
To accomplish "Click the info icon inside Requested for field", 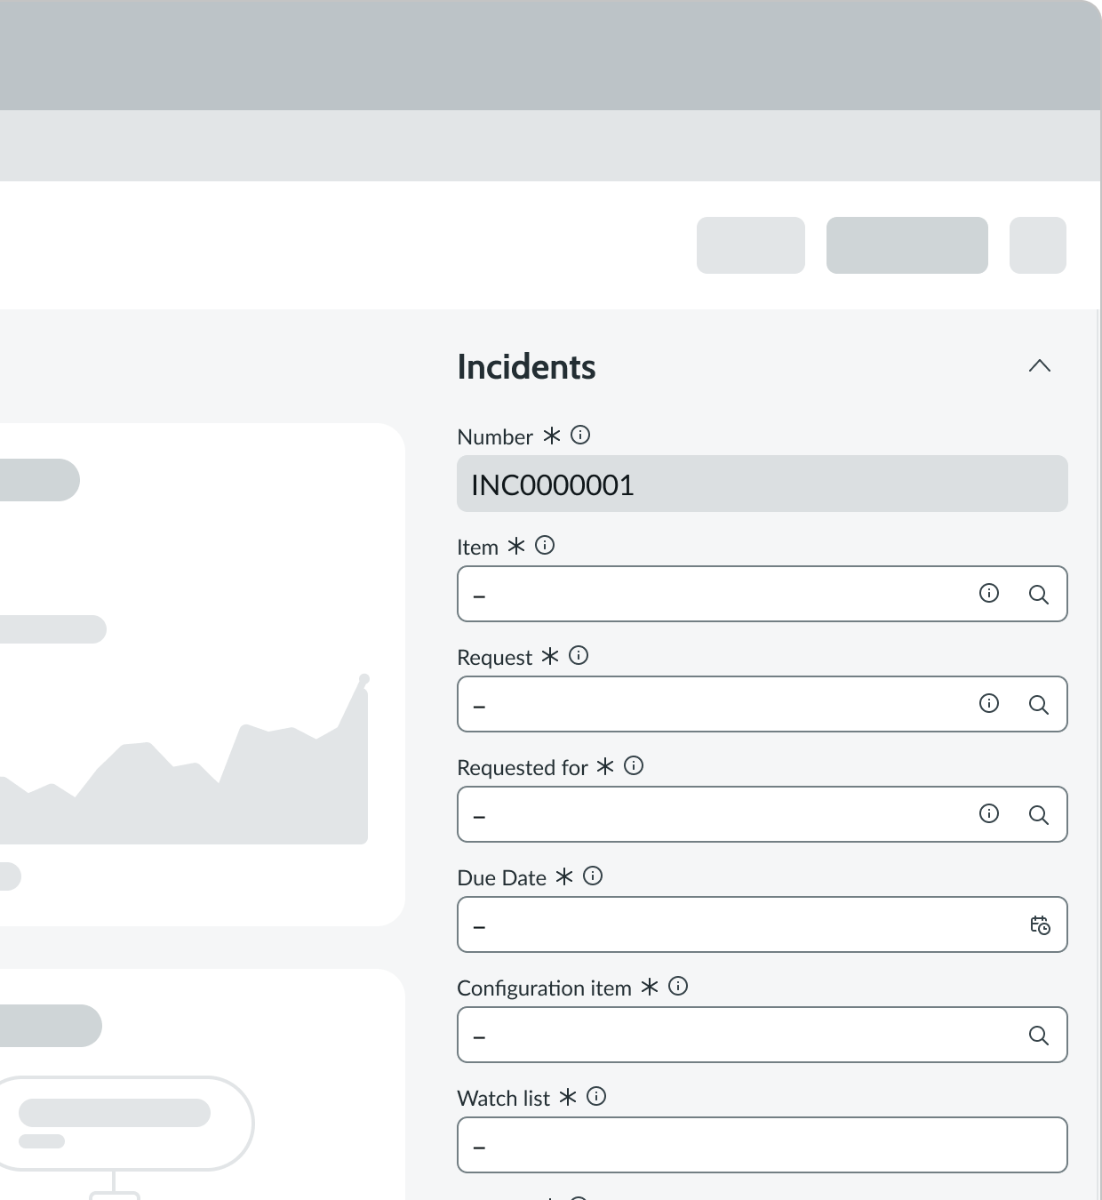I will (x=988, y=814).
